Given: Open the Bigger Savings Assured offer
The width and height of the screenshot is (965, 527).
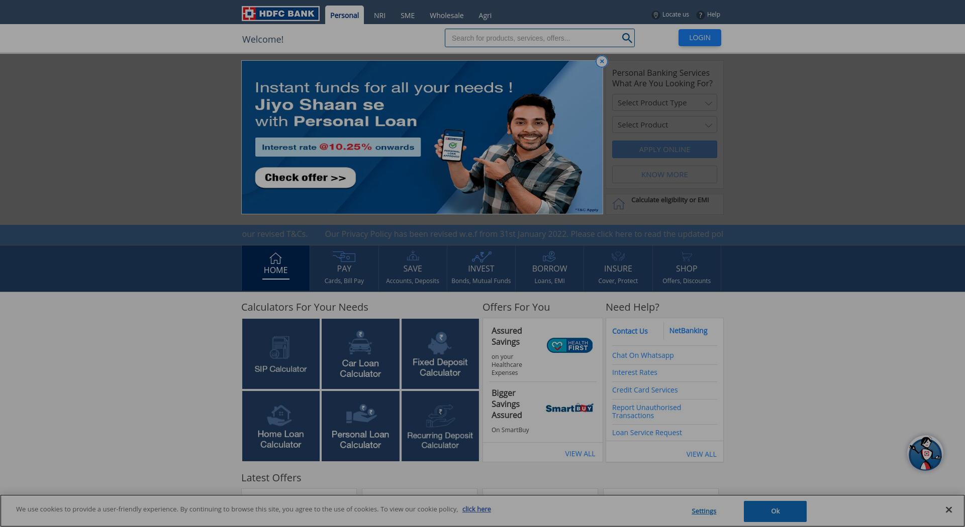Looking at the screenshot, I should (x=542, y=412).
